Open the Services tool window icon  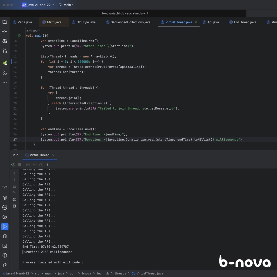(x=5, y=217)
